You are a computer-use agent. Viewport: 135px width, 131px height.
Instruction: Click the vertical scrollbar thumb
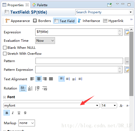[131, 64]
